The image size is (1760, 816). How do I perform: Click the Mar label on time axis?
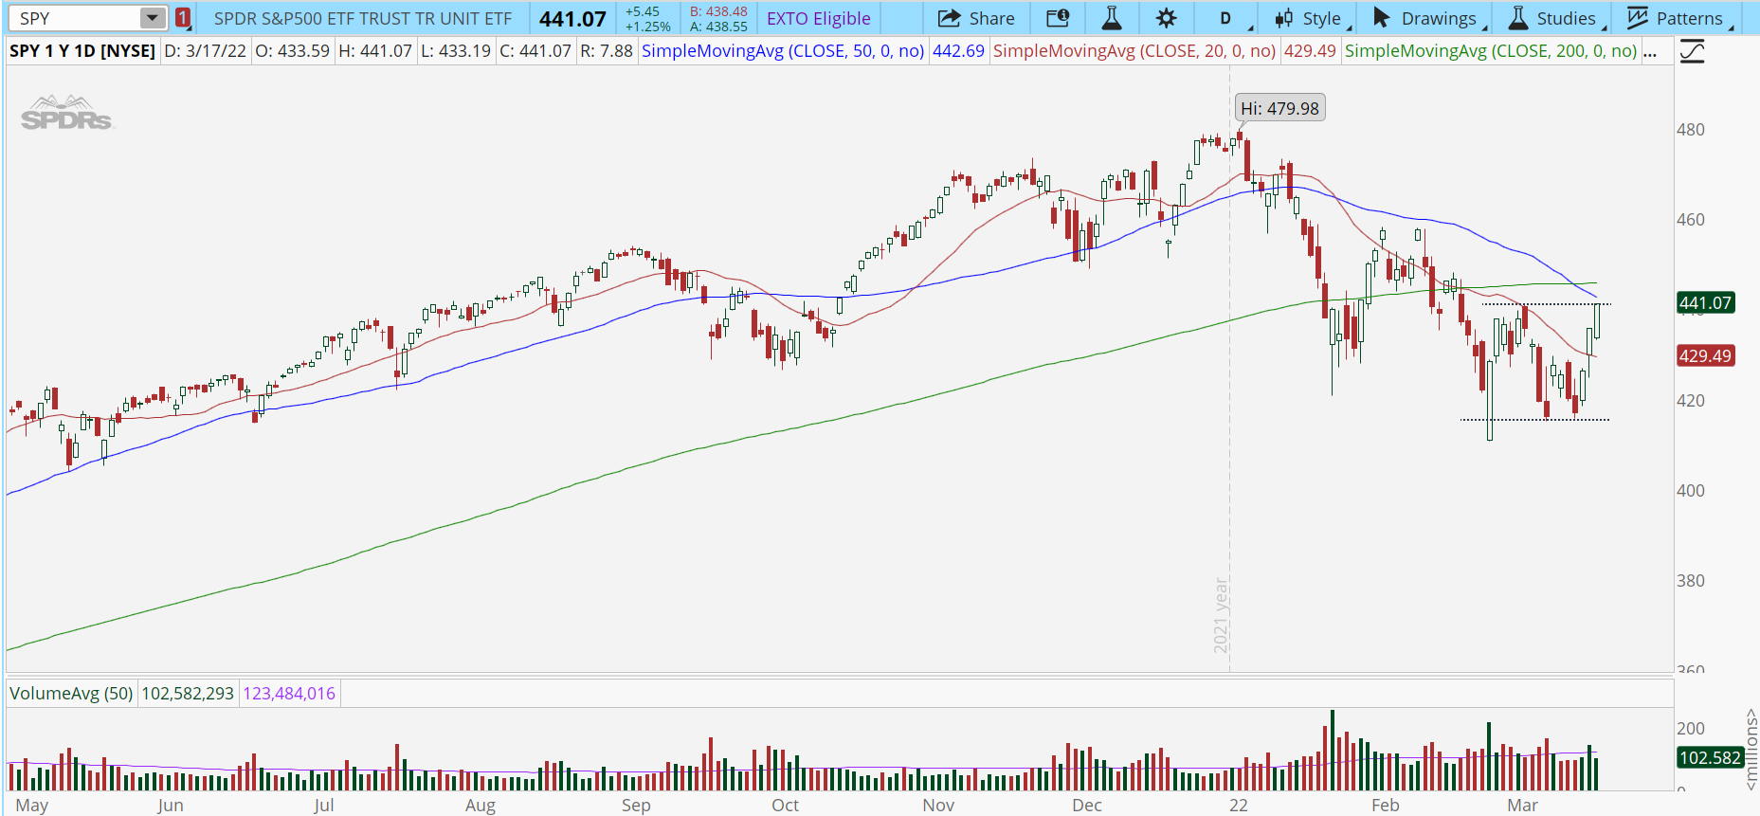[1523, 806]
